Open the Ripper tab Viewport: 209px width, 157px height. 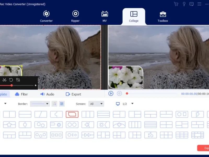click(x=76, y=16)
